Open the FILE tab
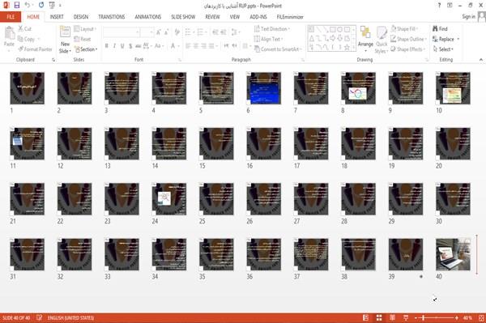The width and height of the screenshot is (486, 323). point(11,17)
